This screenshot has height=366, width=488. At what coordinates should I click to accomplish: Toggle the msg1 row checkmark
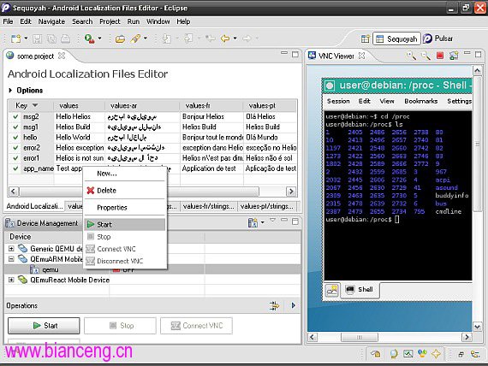click(x=15, y=127)
